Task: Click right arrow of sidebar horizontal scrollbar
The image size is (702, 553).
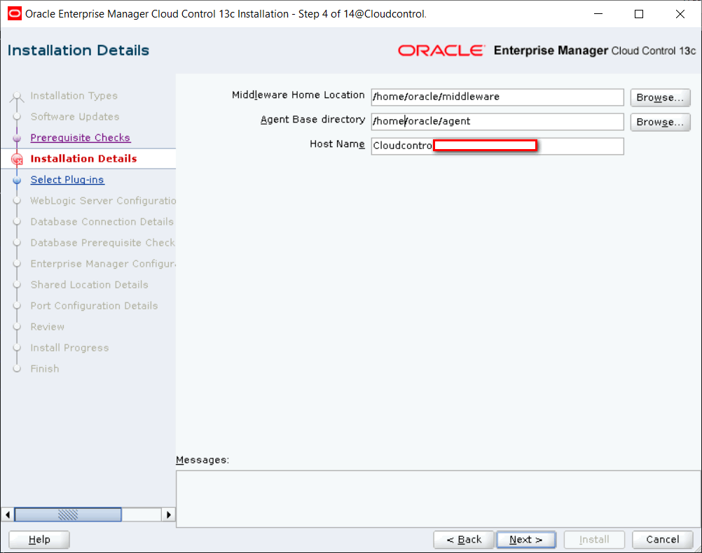Action: 168,514
